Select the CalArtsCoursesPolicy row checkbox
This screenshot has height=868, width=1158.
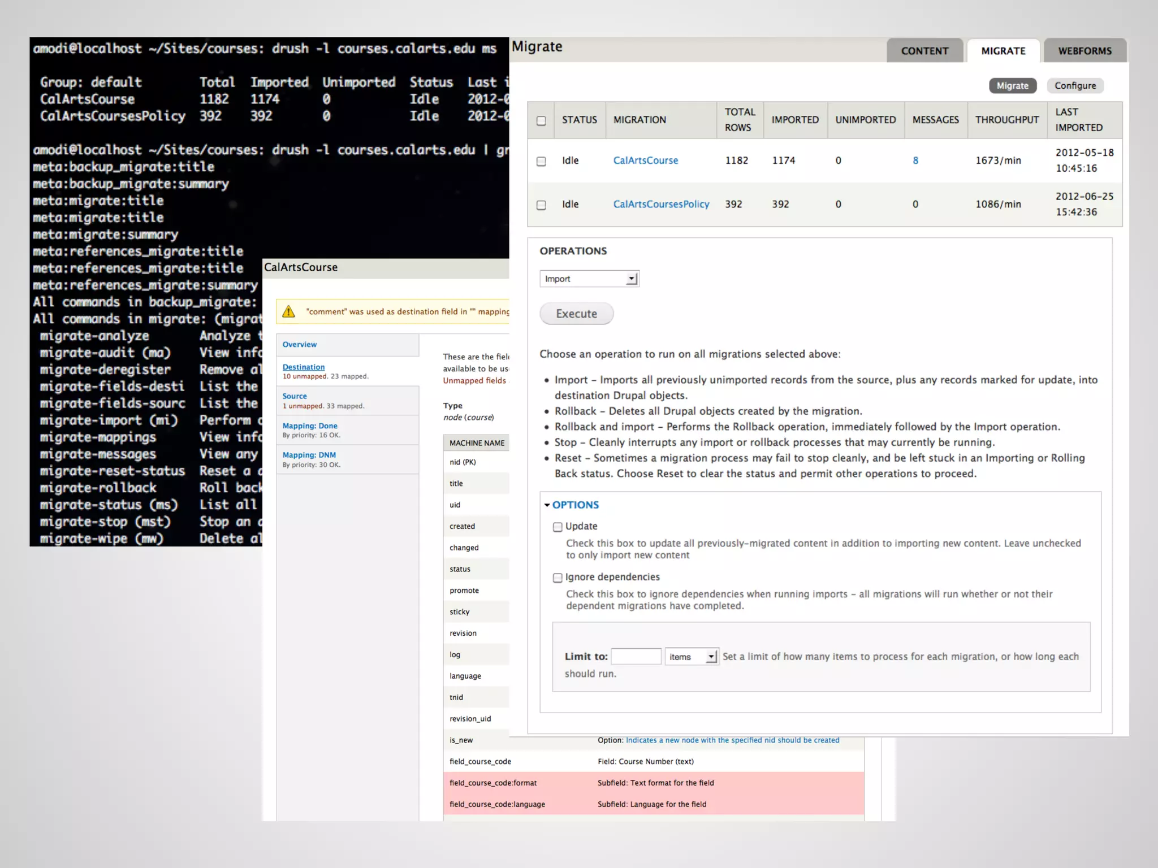541,205
